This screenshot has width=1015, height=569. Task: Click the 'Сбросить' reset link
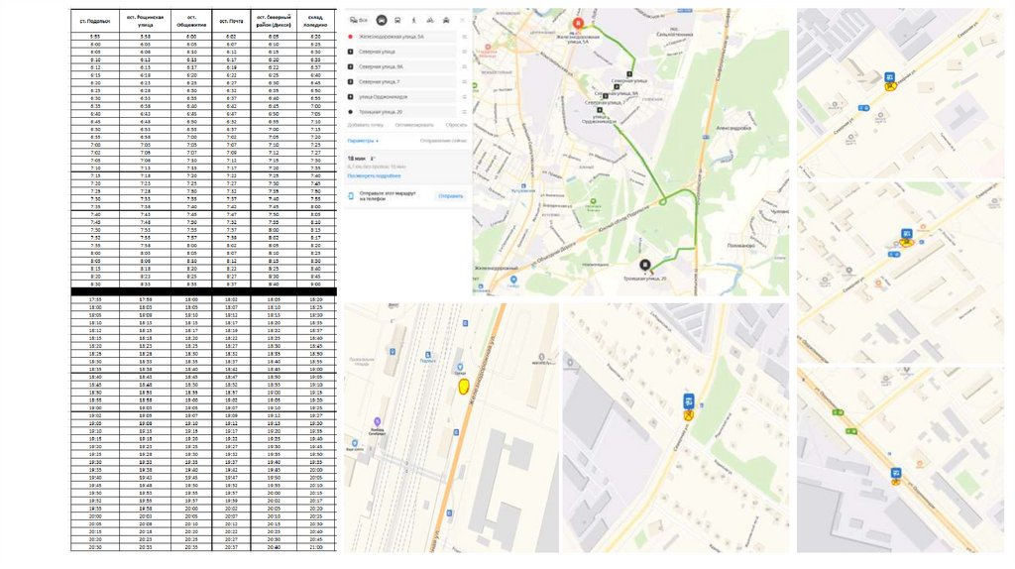coord(455,125)
